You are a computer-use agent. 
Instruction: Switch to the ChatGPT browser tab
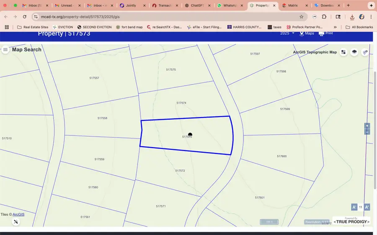tap(197, 5)
